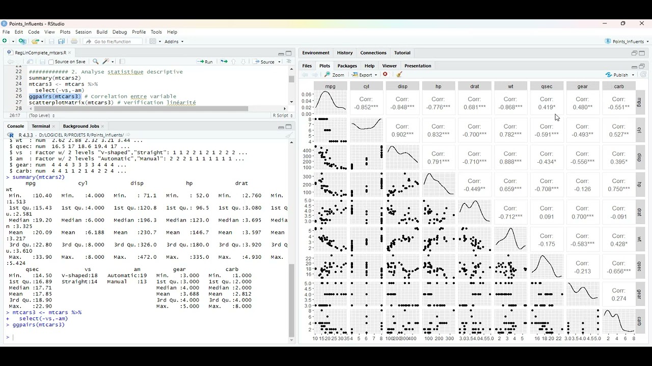Print the current file icon

pyautogui.click(x=74, y=41)
